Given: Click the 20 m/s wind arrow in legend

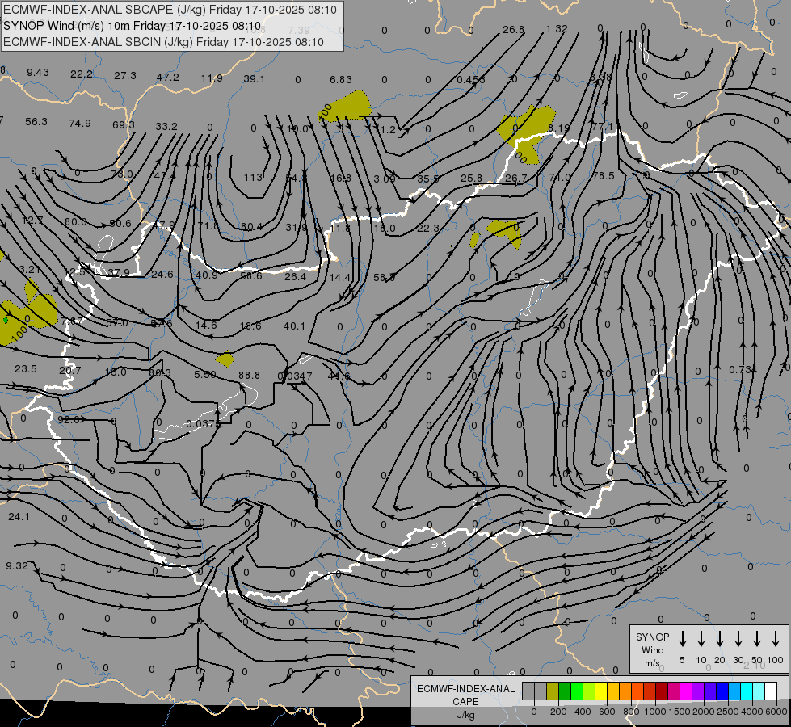Looking at the screenshot, I should point(720,638).
